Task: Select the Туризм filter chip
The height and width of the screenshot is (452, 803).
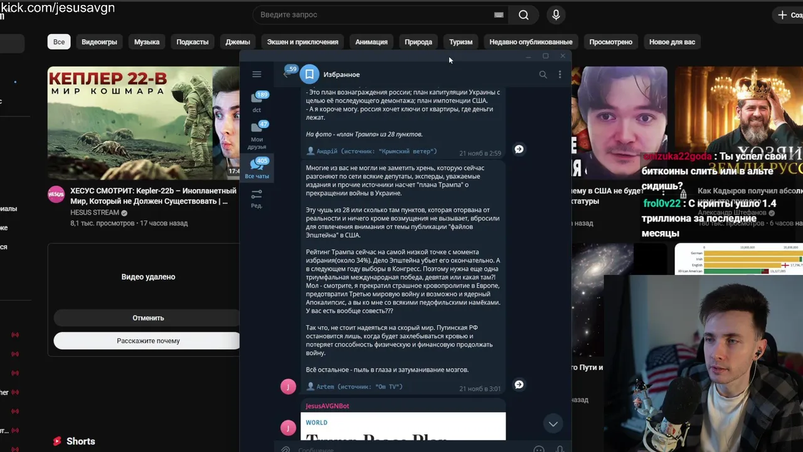Action: [x=460, y=42]
